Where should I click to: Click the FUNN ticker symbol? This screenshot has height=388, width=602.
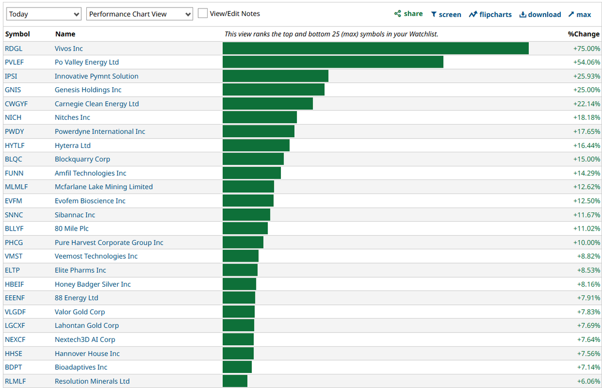tap(14, 173)
